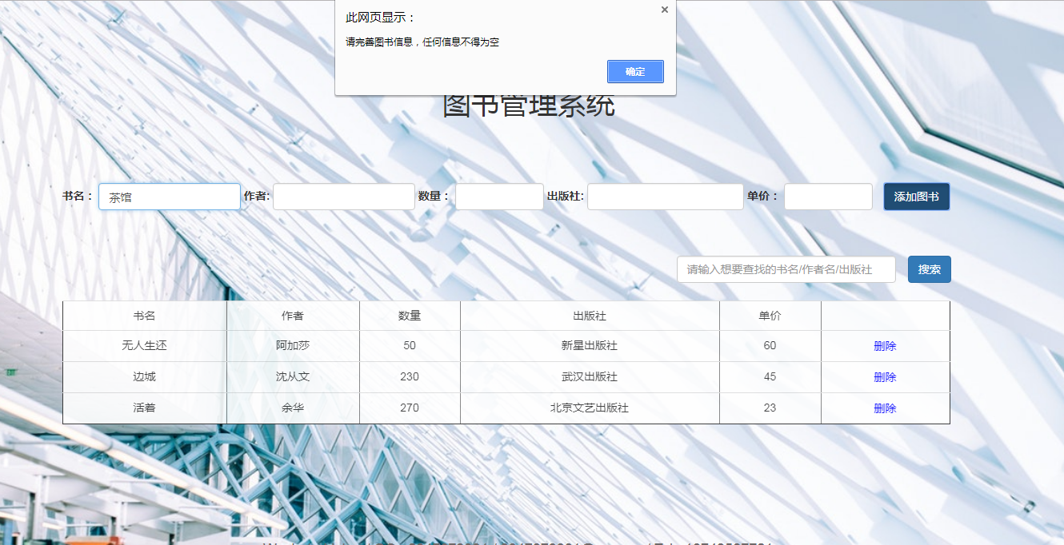Click quantity cell 270
1064x545 pixels.
pyautogui.click(x=410, y=408)
